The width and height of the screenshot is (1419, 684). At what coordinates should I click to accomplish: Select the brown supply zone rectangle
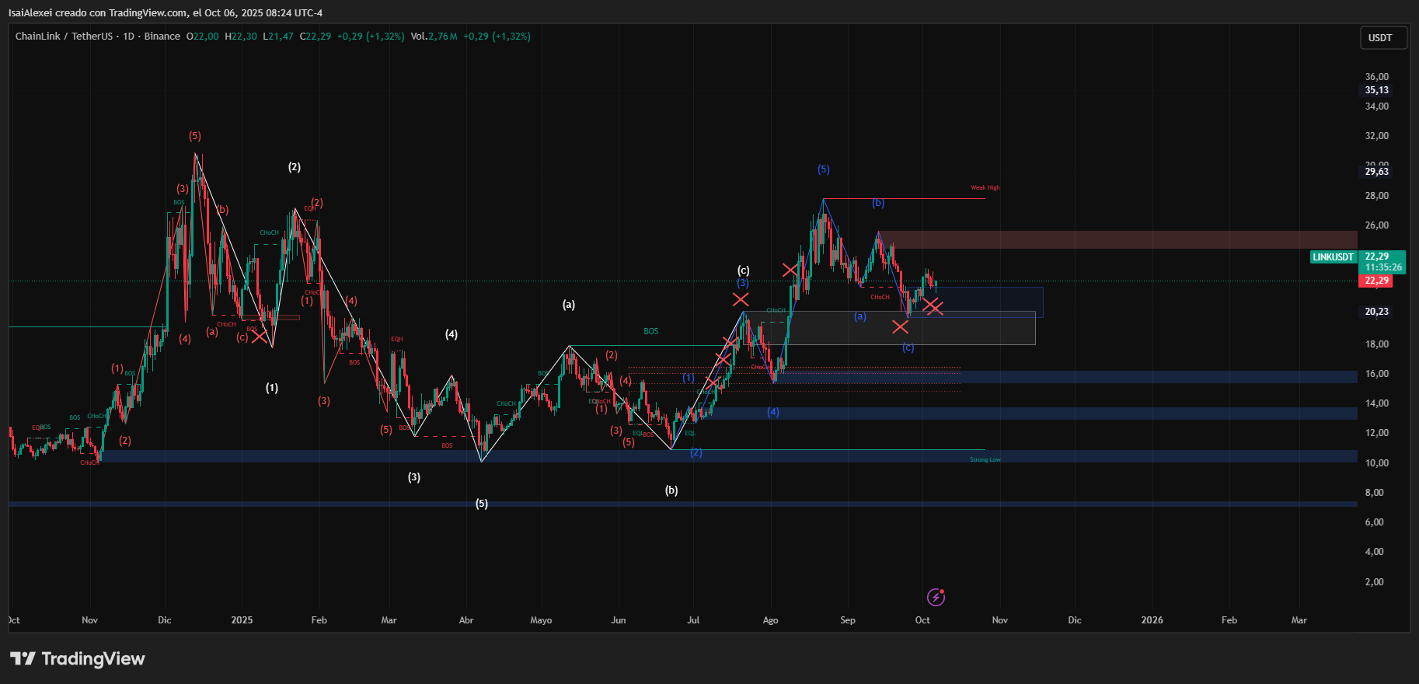click(1117, 239)
